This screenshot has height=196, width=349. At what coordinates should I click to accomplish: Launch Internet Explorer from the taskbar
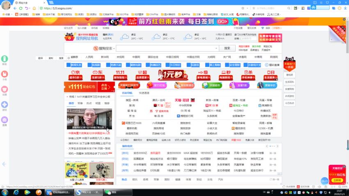tap(16, 192)
